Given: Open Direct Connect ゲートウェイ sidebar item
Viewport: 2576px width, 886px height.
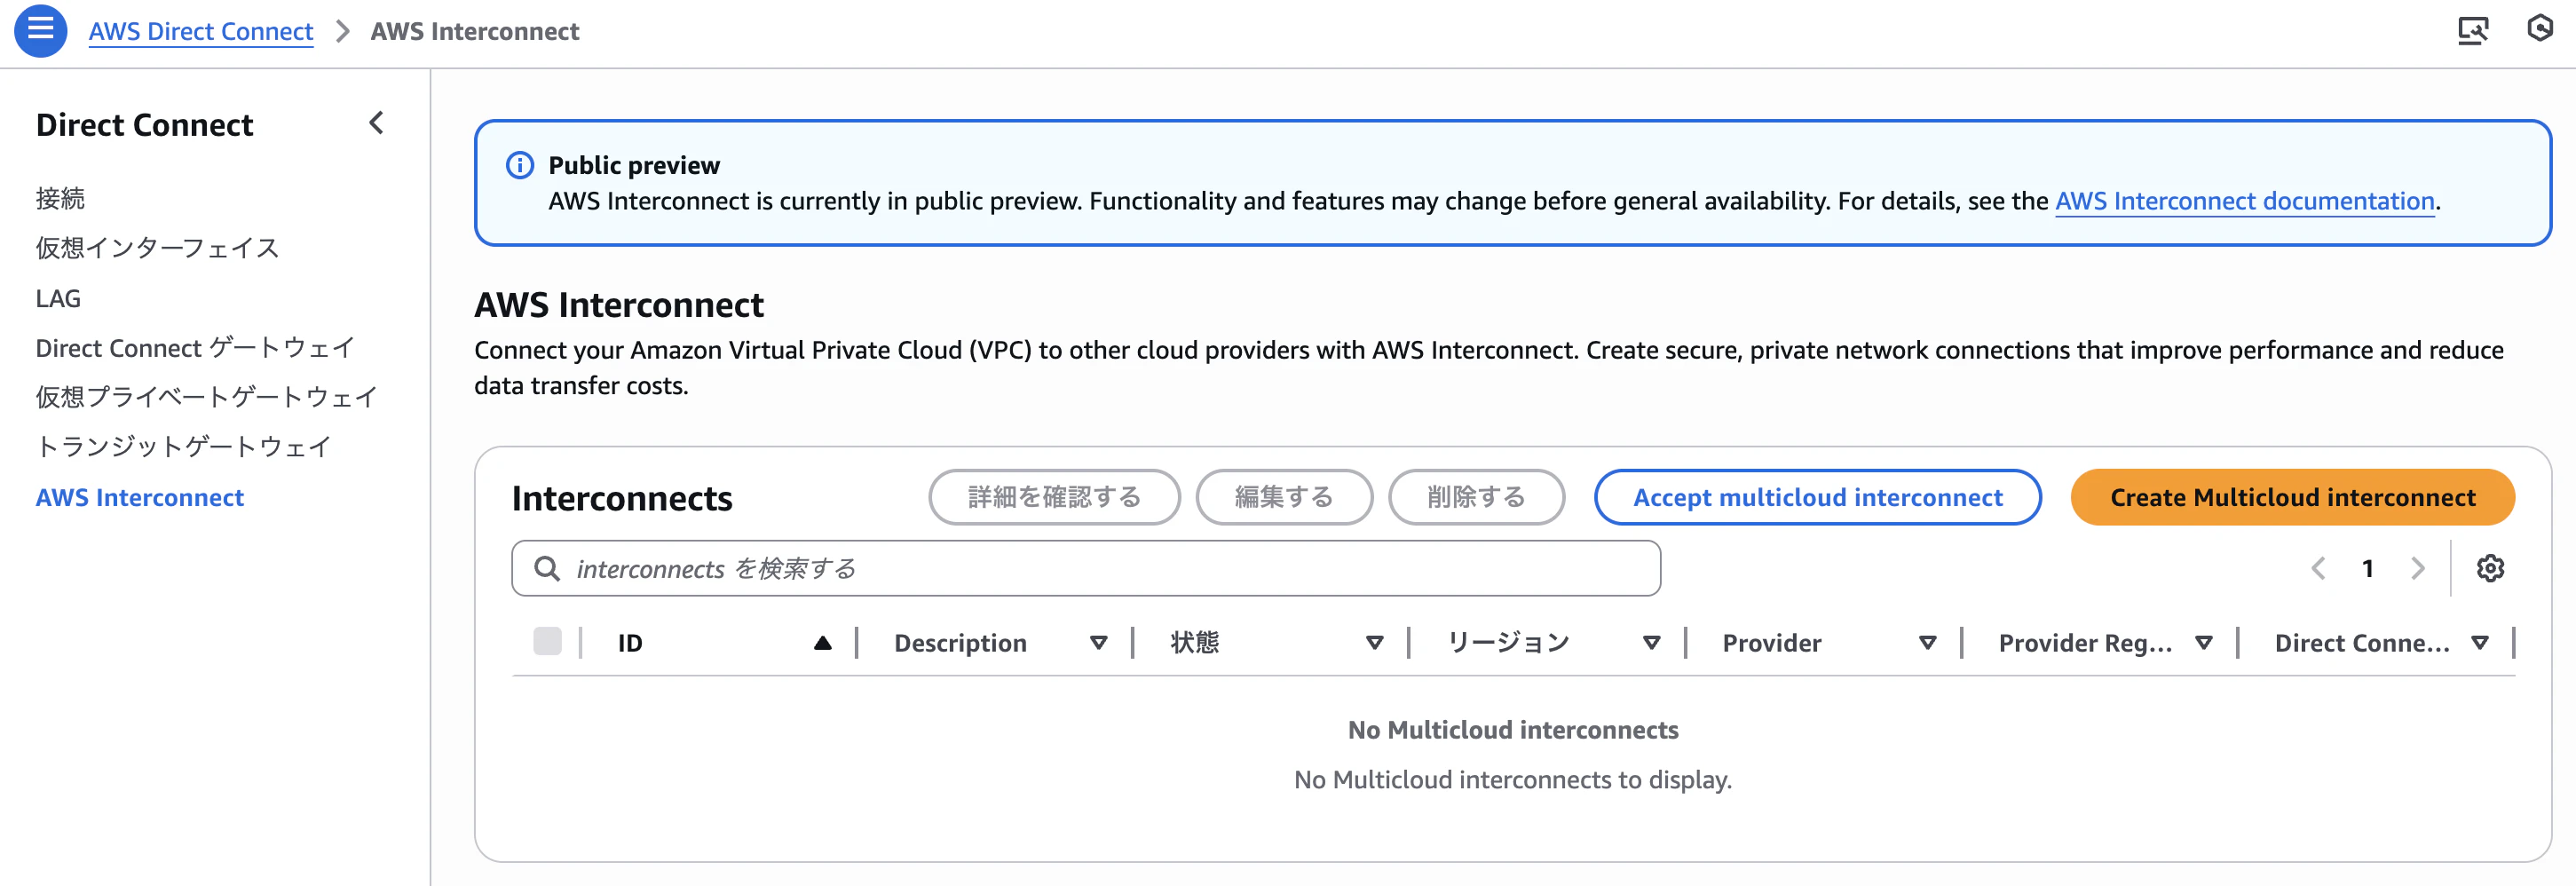Looking at the screenshot, I should click(x=195, y=347).
